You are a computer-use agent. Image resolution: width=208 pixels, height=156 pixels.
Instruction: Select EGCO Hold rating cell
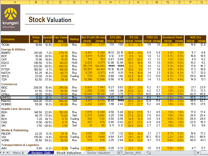click(74, 63)
